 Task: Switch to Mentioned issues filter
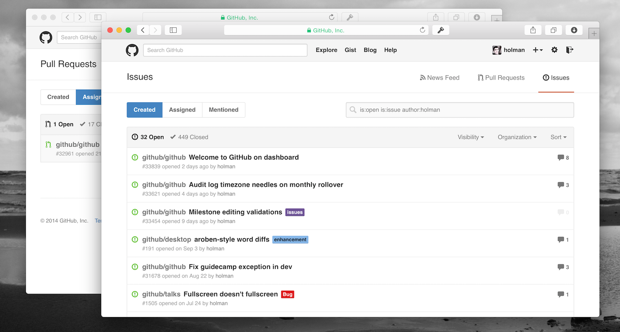pyautogui.click(x=224, y=110)
